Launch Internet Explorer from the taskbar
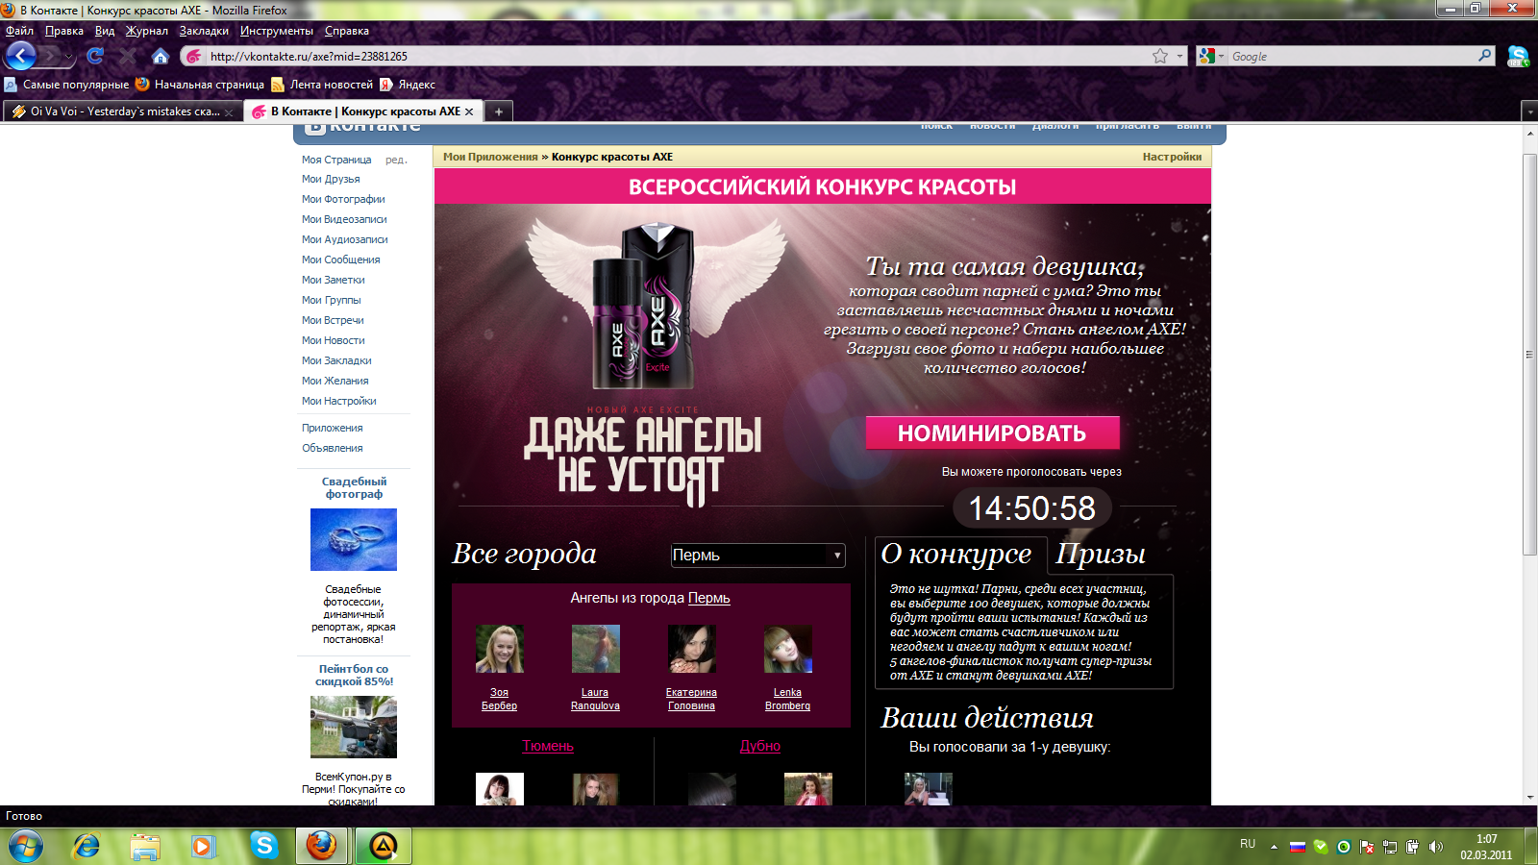 [x=87, y=847]
